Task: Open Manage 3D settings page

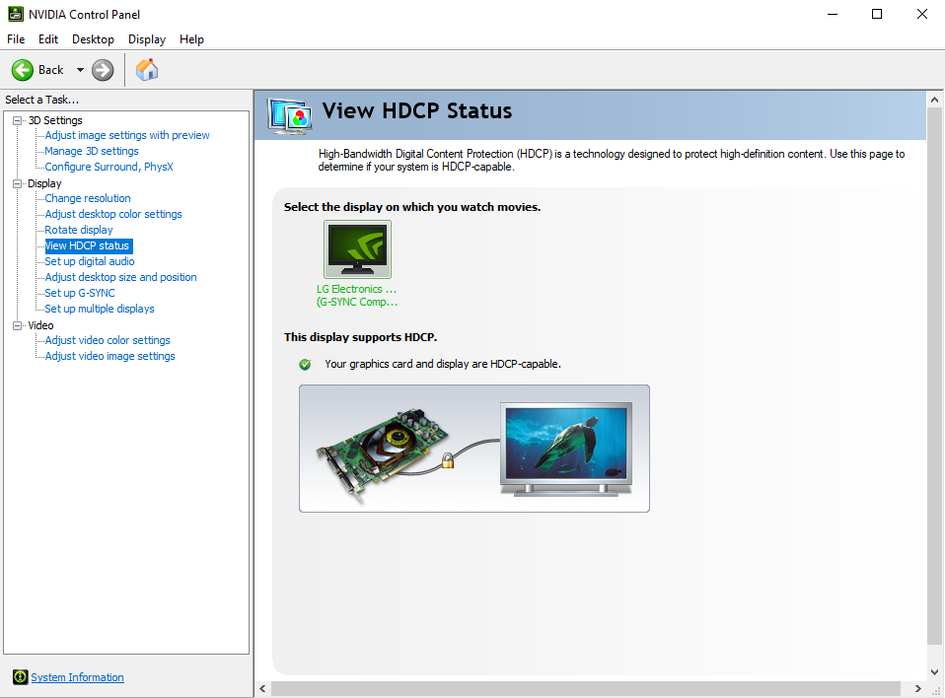Action: tap(92, 151)
